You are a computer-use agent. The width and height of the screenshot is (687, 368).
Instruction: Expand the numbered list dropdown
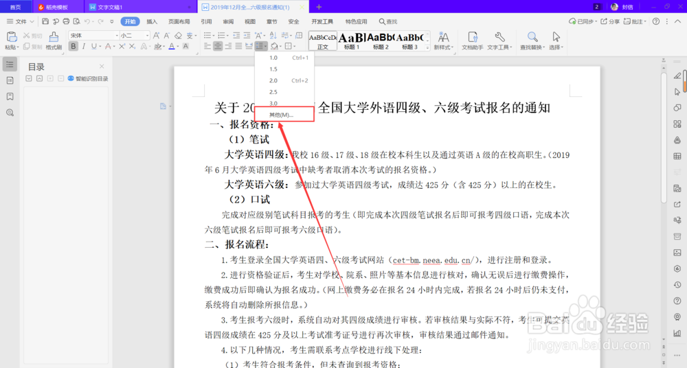(227, 36)
